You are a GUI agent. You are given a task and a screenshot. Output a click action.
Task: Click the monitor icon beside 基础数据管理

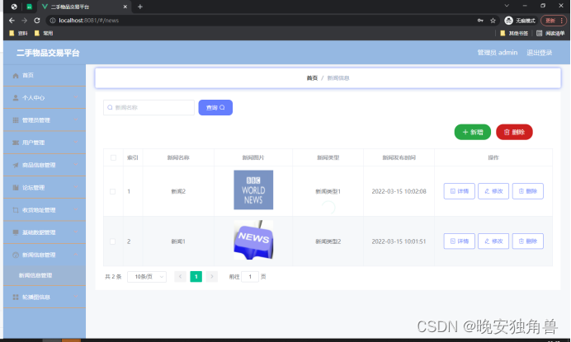[x=16, y=232]
